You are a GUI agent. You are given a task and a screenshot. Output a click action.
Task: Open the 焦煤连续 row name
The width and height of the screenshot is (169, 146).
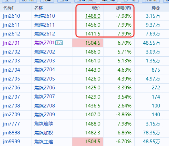(x=44, y=123)
